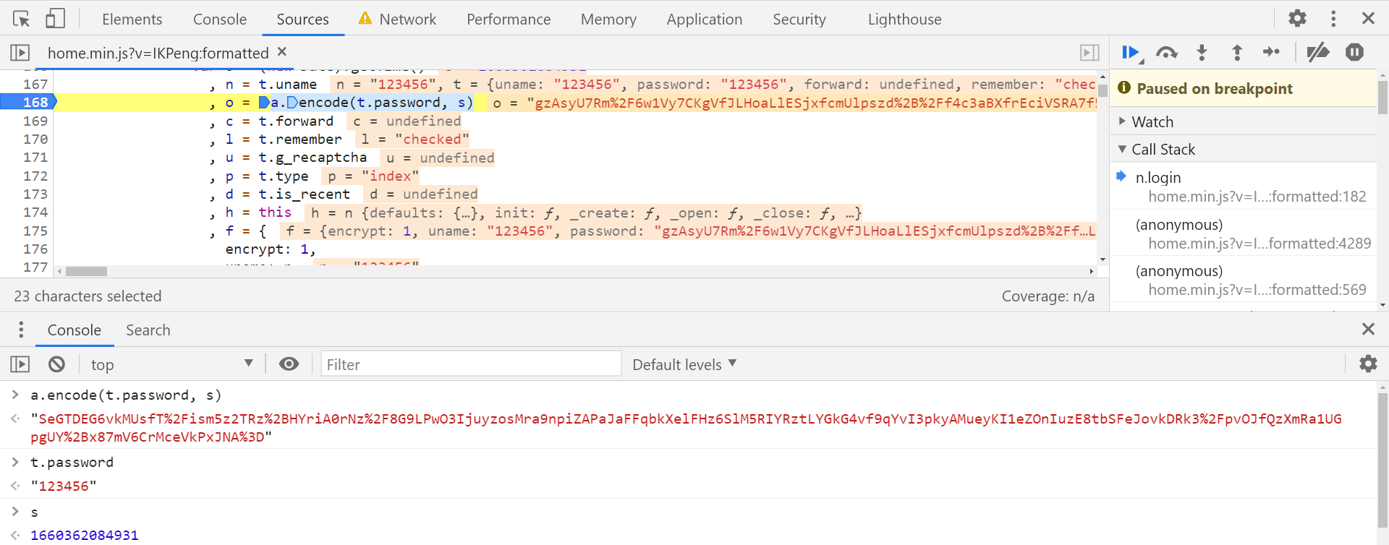Click the Paused on breakpoint banner
This screenshot has width=1389, height=545.
pos(1243,88)
